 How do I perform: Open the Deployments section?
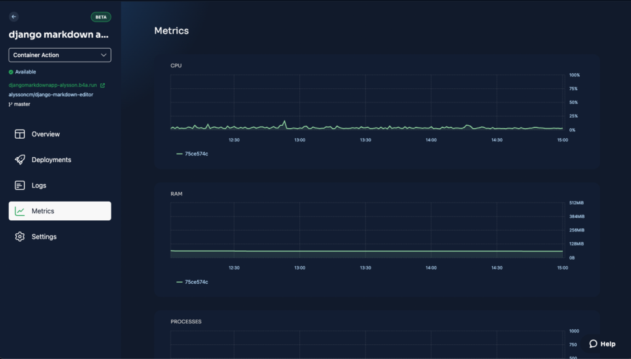click(60, 160)
